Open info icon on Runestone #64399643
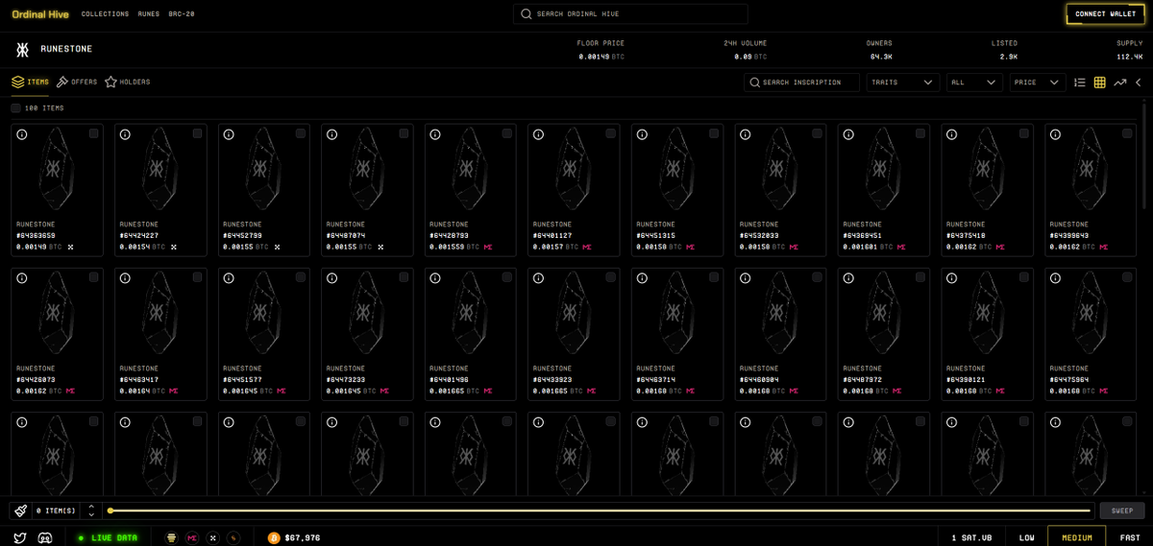 1055,134
